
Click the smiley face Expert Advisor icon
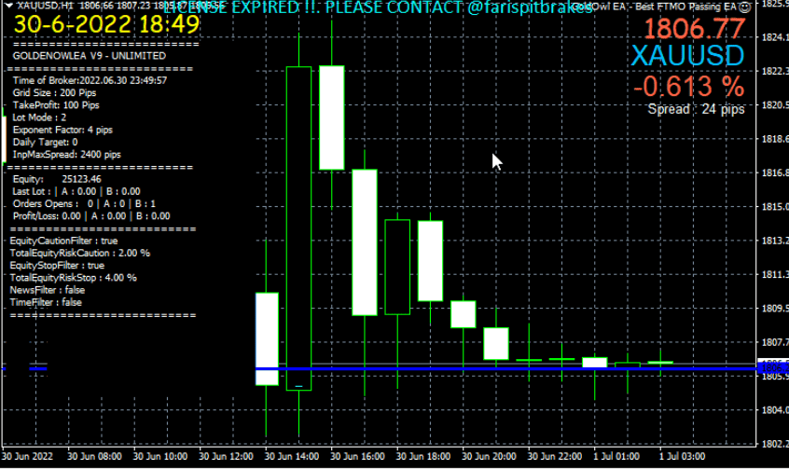(743, 7)
